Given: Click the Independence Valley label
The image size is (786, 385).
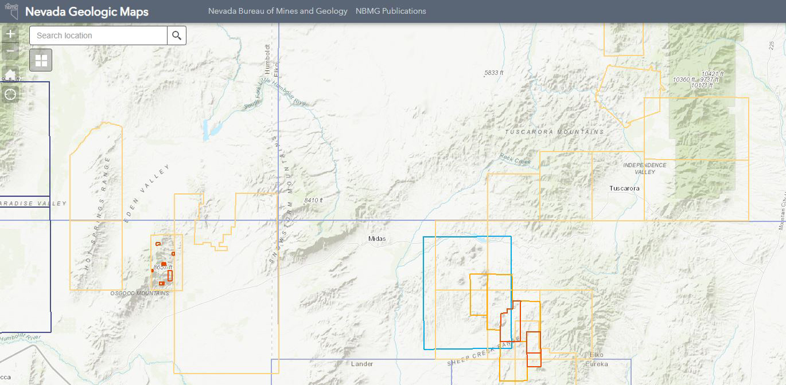Looking at the screenshot, I should (x=645, y=168).
